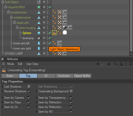Screen dimensions: 133x116
Task: Open the User Data menu
Action: coord(32,64)
